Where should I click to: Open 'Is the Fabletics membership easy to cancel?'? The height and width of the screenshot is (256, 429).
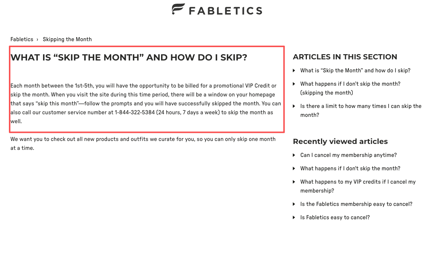click(x=356, y=204)
